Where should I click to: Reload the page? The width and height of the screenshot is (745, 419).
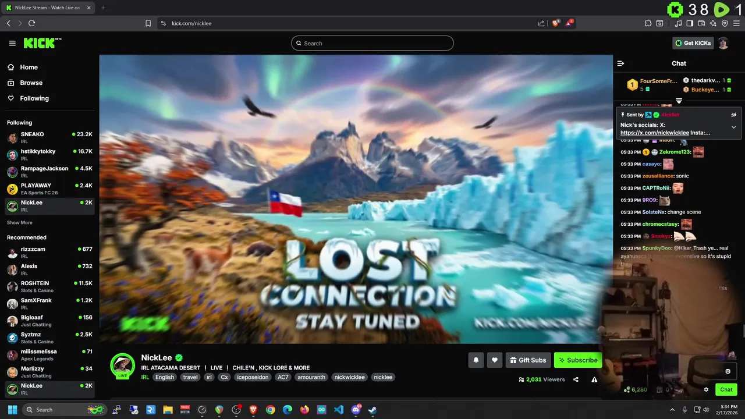point(32,23)
